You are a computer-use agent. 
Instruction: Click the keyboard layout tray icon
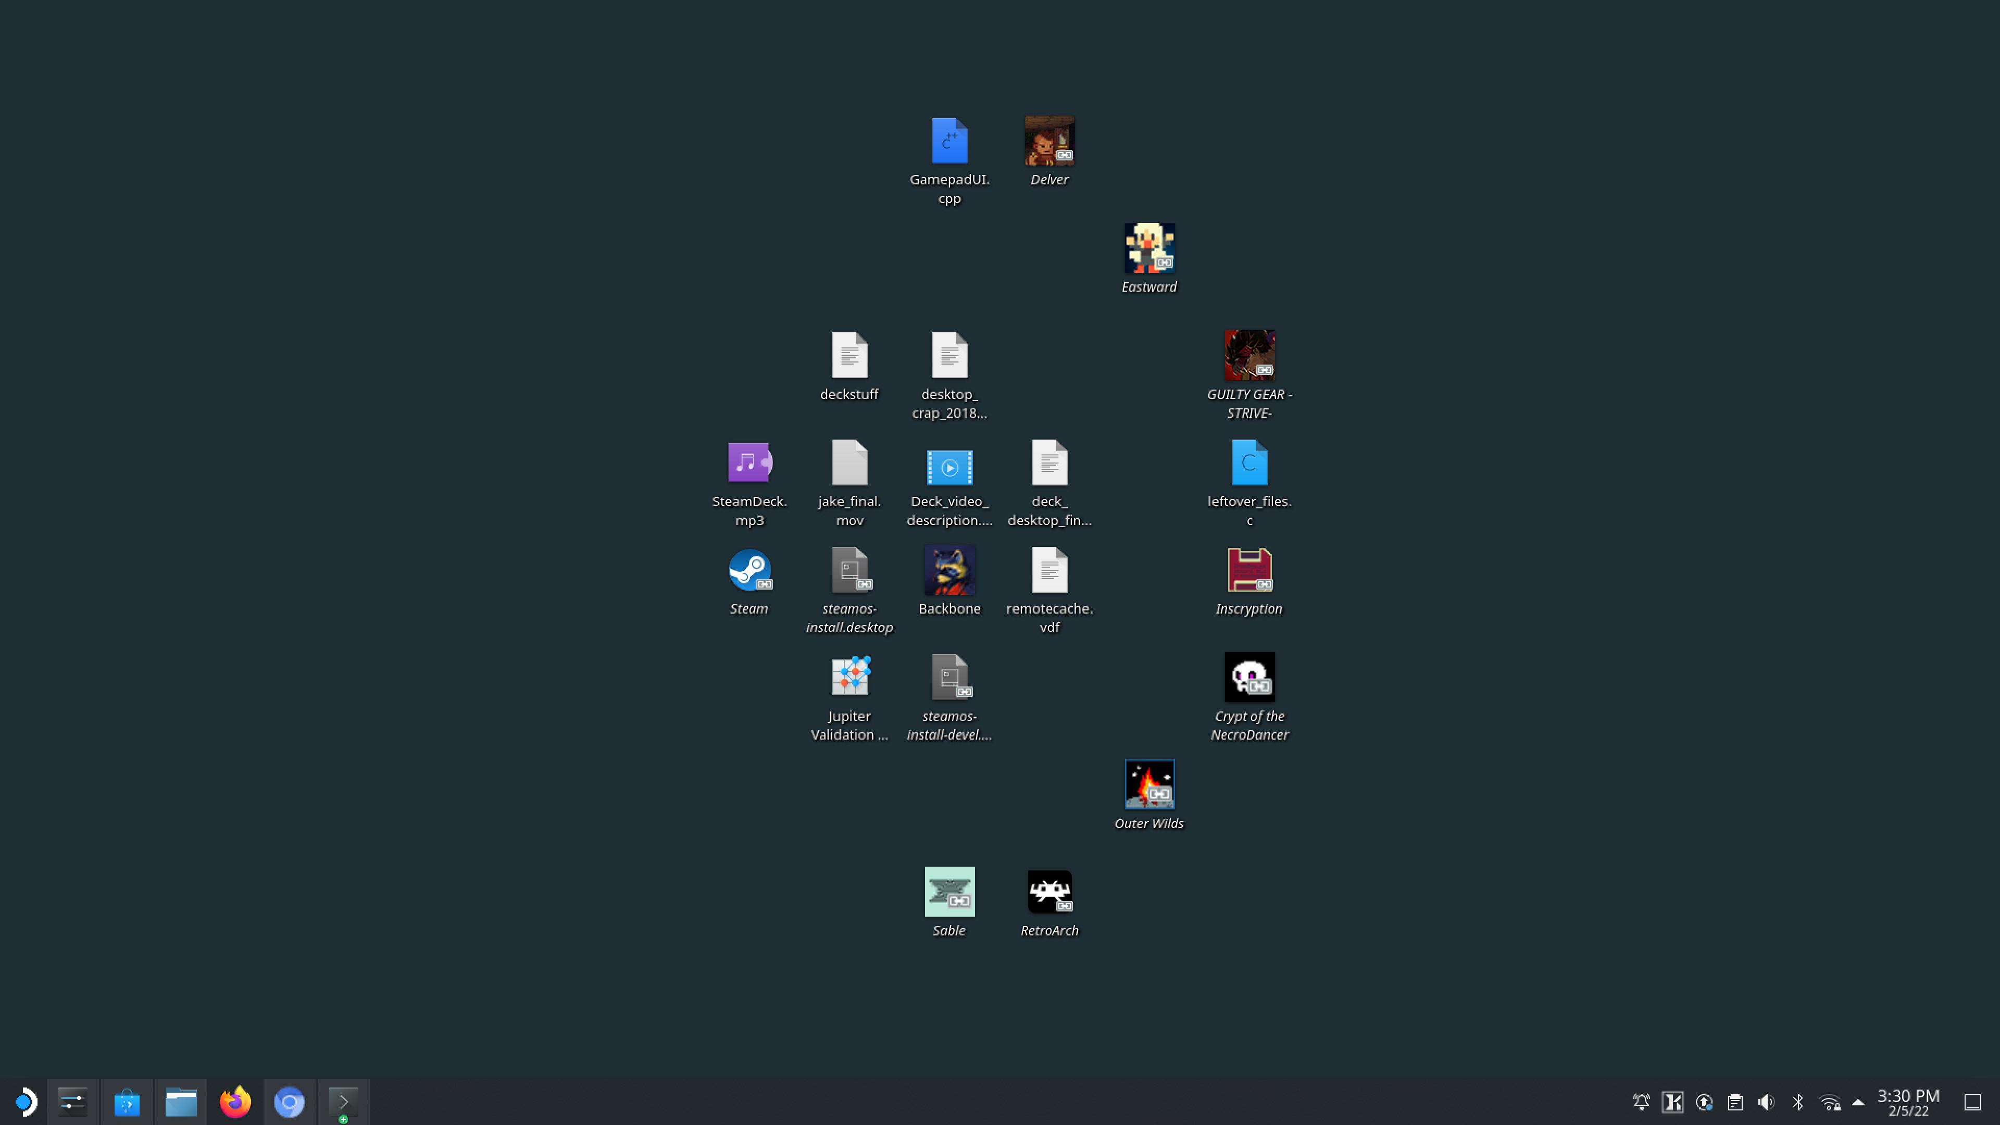click(x=1672, y=1102)
